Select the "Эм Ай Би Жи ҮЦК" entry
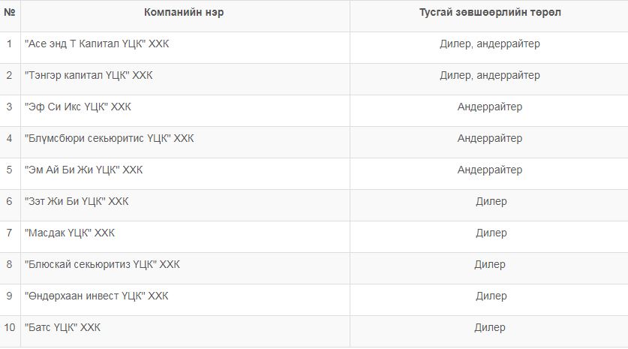 [x=83, y=170]
